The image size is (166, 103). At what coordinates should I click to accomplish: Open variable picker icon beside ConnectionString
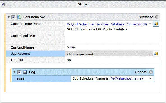click(x=156, y=24)
